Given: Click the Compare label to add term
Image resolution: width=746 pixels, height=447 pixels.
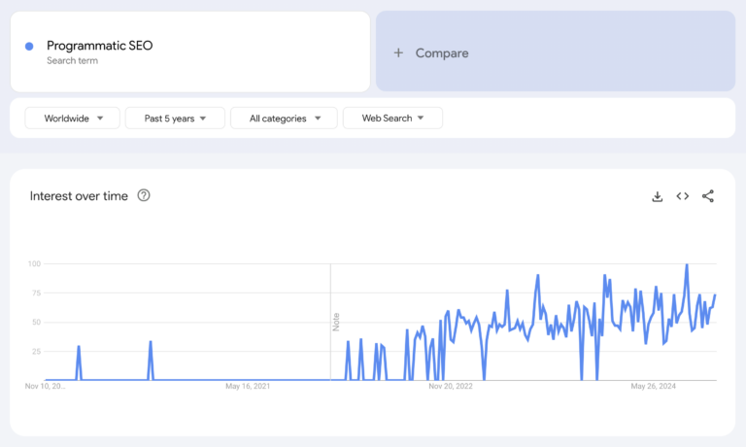Looking at the screenshot, I should [x=442, y=53].
